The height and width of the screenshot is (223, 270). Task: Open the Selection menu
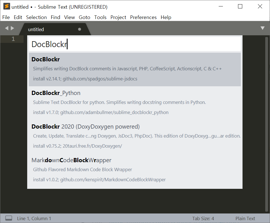tap(36, 17)
